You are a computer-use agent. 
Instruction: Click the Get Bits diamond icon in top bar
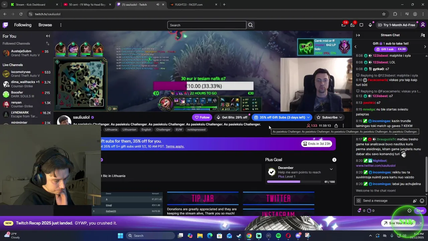(370, 25)
